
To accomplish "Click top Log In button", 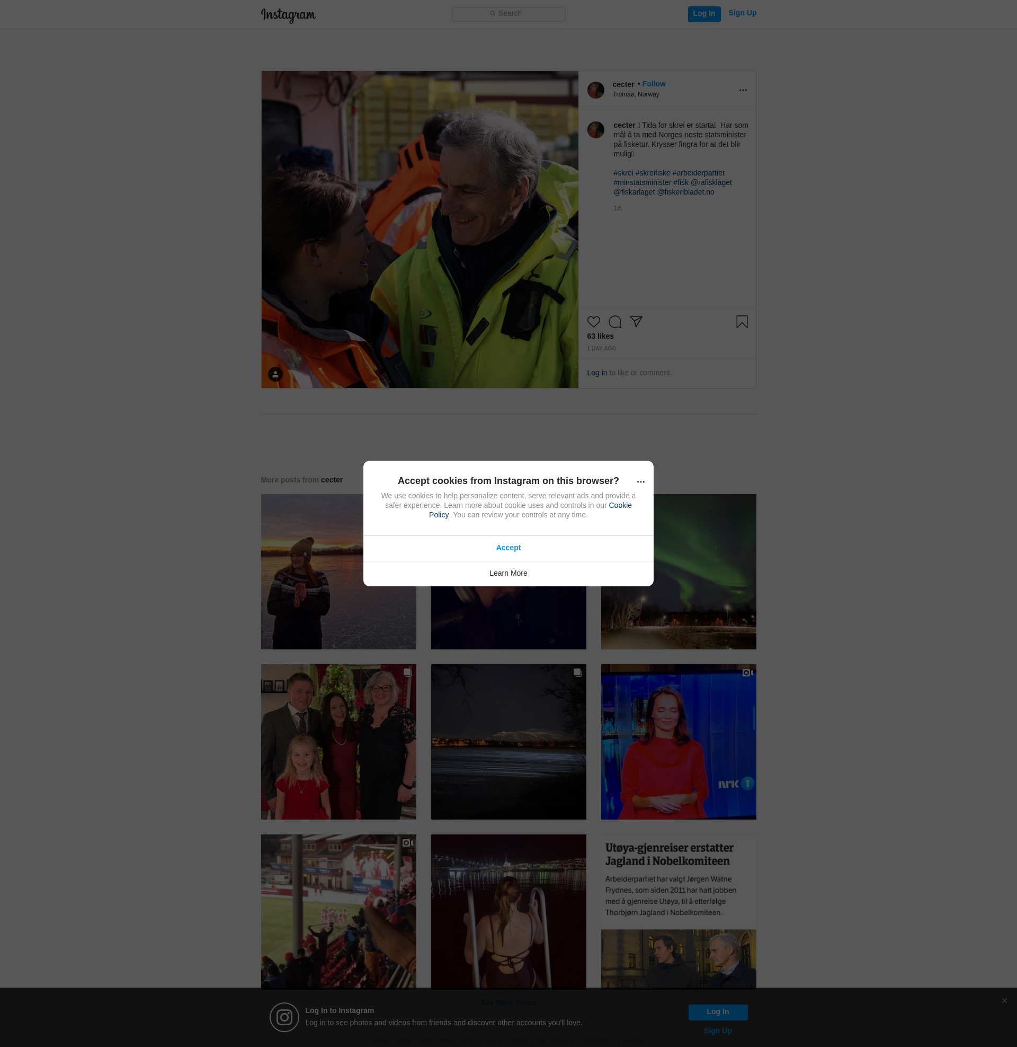I will [x=703, y=14].
